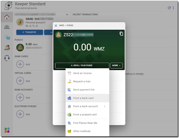
Task: Expand the From a bank account submenu
Action: (87, 106)
